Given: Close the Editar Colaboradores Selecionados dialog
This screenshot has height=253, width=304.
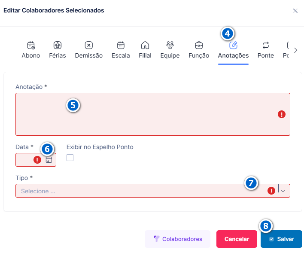Looking at the screenshot, I should (295, 11).
